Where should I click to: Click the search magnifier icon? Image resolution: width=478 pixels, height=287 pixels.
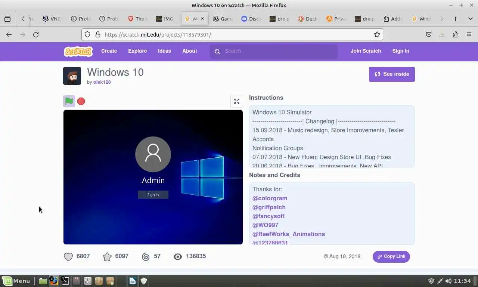pyautogui.click(x=217, y=51)
